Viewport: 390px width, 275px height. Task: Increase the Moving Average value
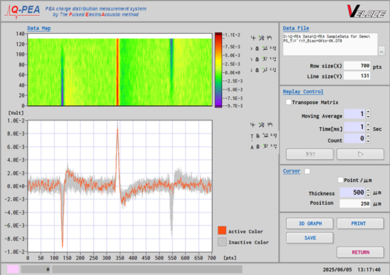[368, 111]
